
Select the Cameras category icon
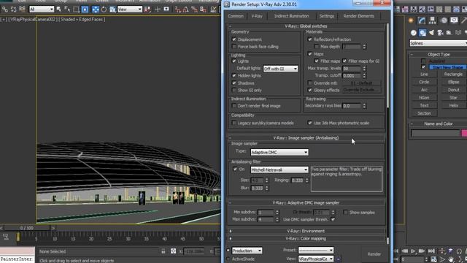[x=440, y=32]
